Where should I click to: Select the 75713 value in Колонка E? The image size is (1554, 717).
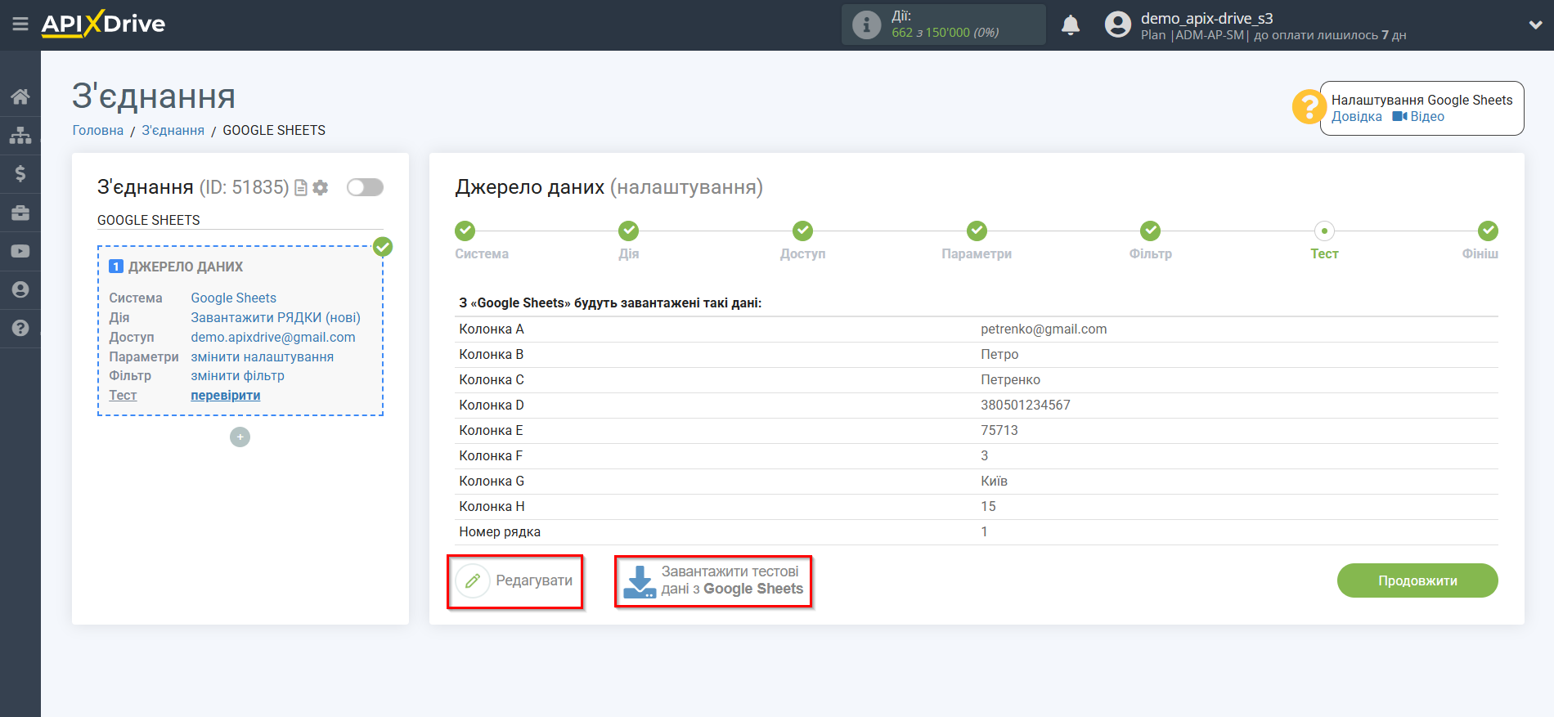(999, 430)
